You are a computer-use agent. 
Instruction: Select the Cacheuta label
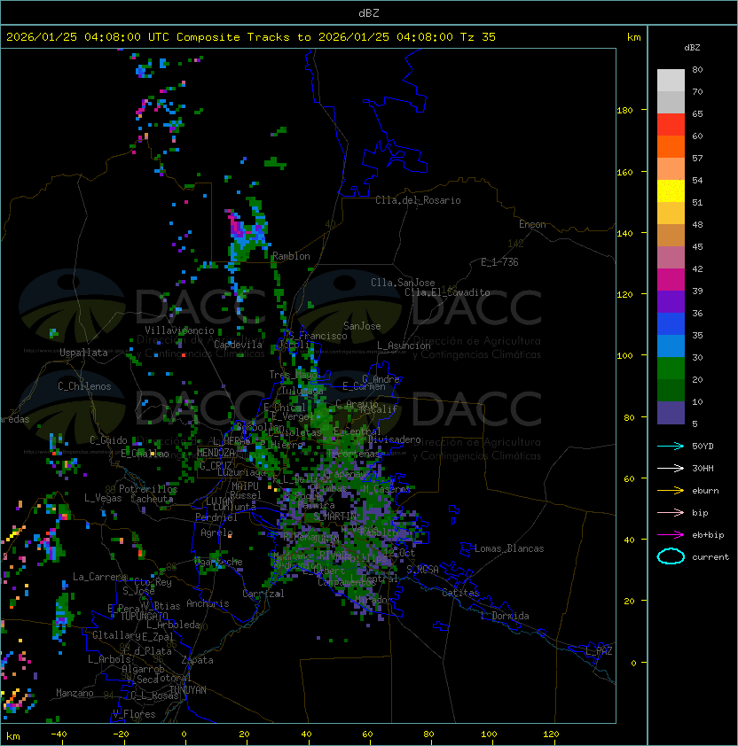(152, 499)
